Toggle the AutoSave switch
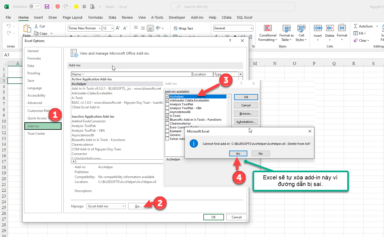This screenshot has height=237, width=384. click(35, 6)
